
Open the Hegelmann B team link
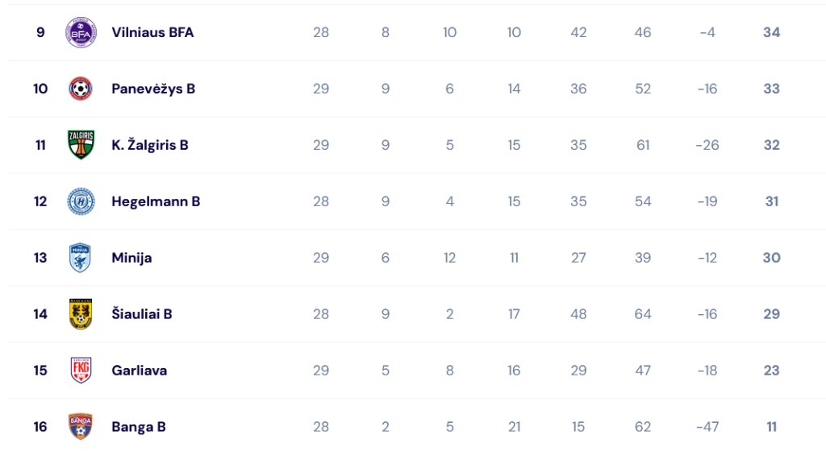pos(156,201)
